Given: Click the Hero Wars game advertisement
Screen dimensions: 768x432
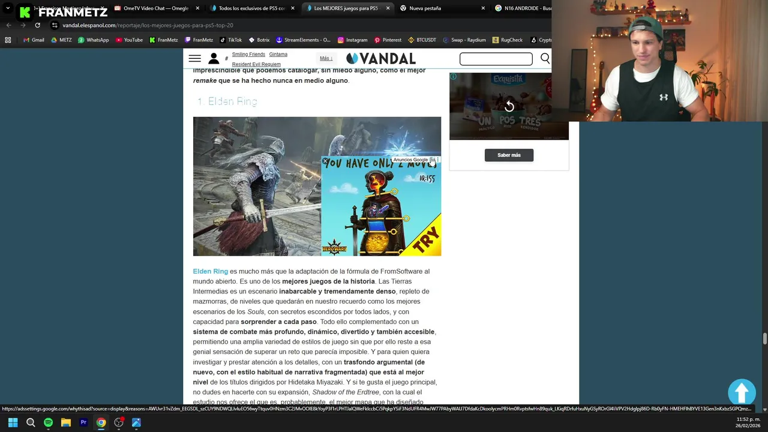Looking at the screenshot, I should pyautogui.click(x=381, y=207).
